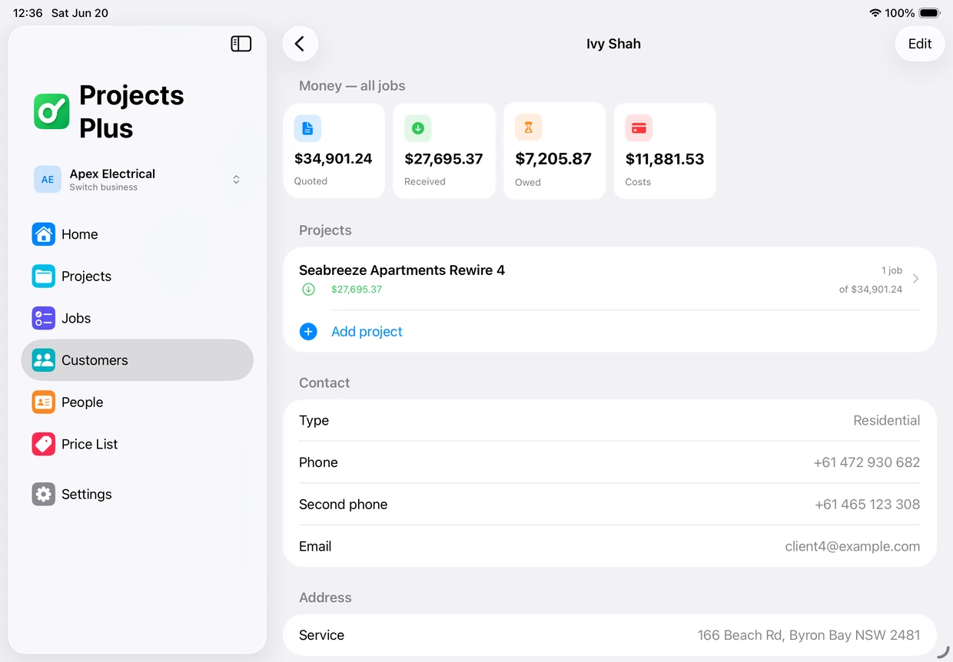The height and width of the screenshot is (662, 953).
Task: Click the 12:36 clock in status bar
Action: coord(28,13)
